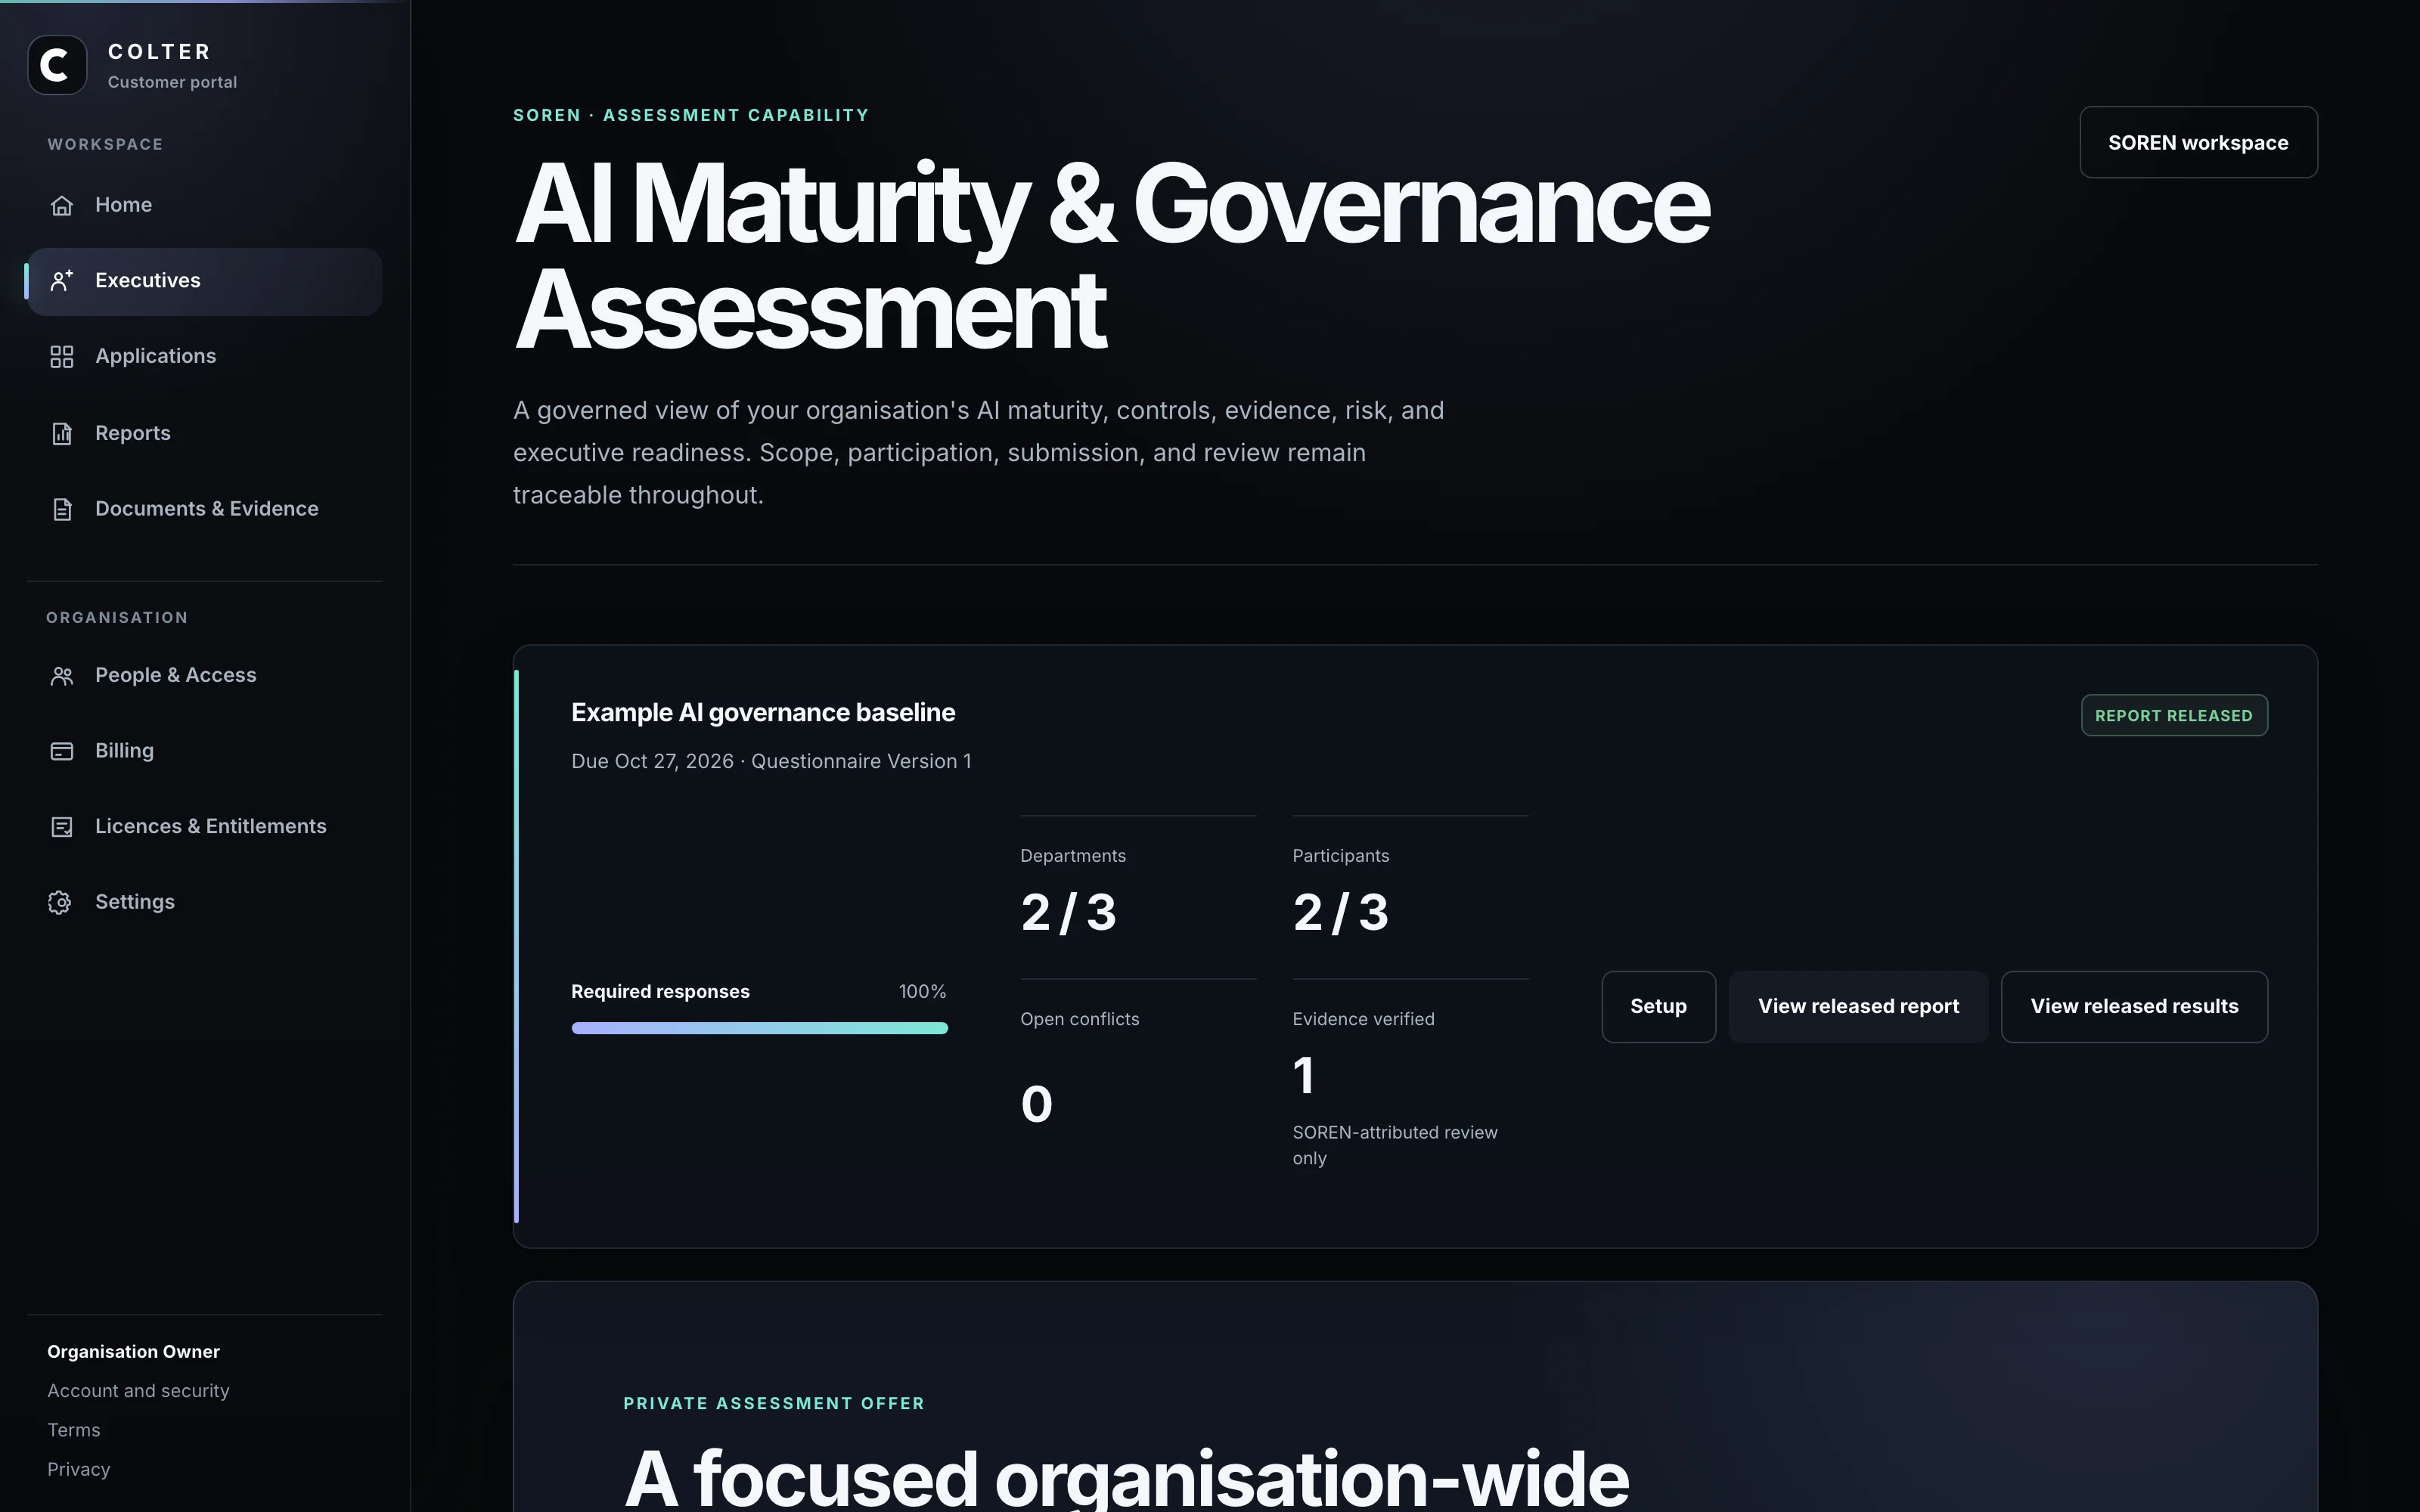
Task: Click the Departments 2 / 3 value
Action: point(1068,912)
